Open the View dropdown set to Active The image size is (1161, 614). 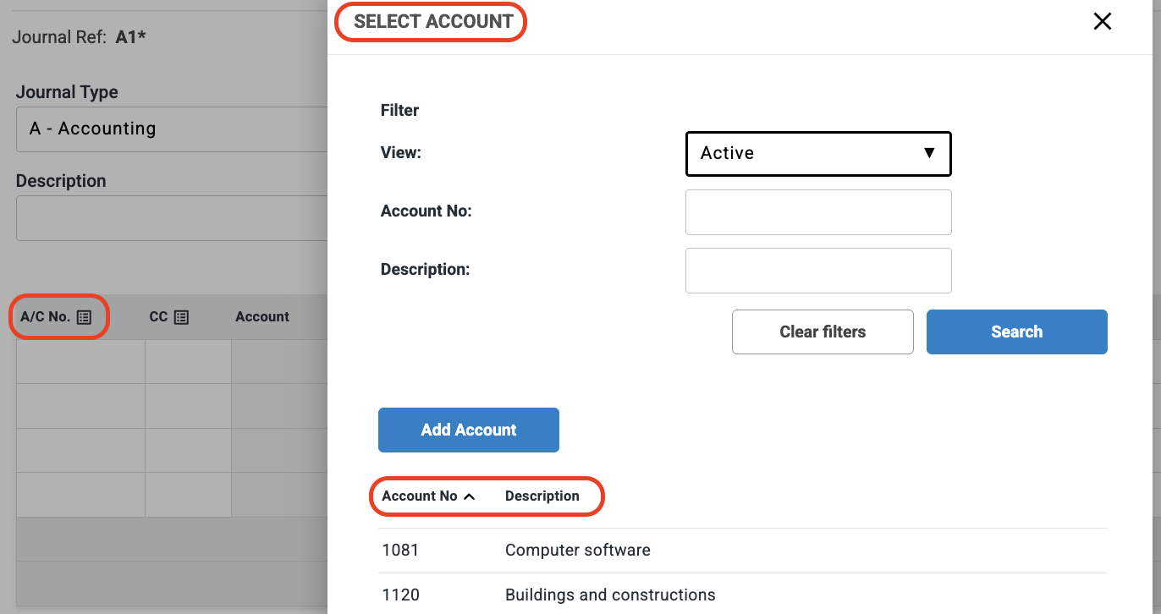(817, 154)
